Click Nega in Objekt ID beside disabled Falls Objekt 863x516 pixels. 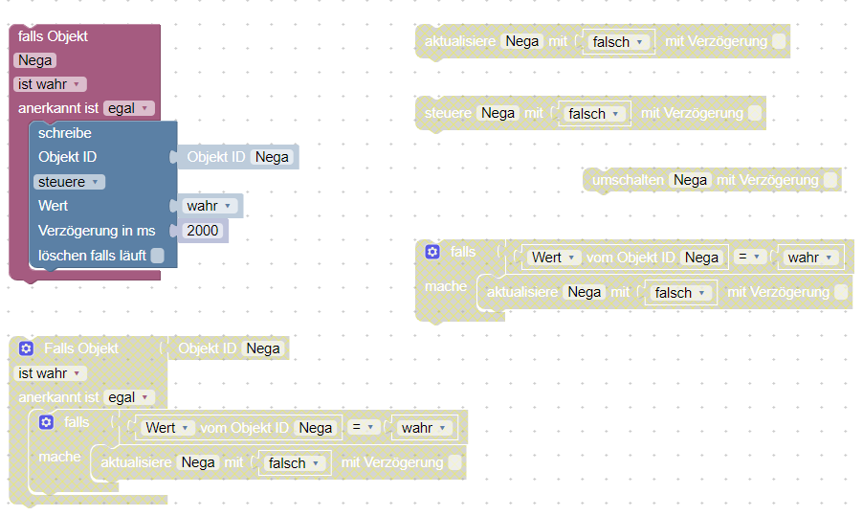[x=263, y=348]
